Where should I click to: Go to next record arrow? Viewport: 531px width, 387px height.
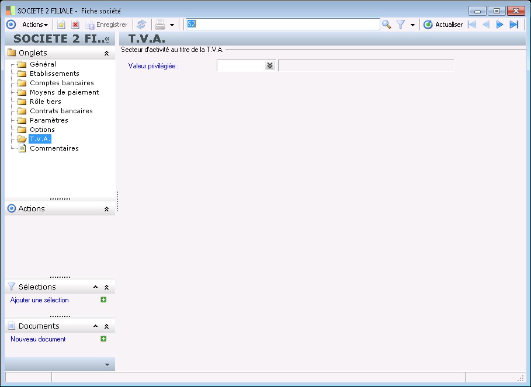pyautogui.click(x=499, y=25)
